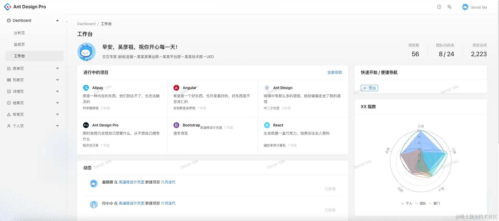Select the 工作台 menu item
Screen dimensions: 499x221
pyautogui.click(x=34, y=56)
